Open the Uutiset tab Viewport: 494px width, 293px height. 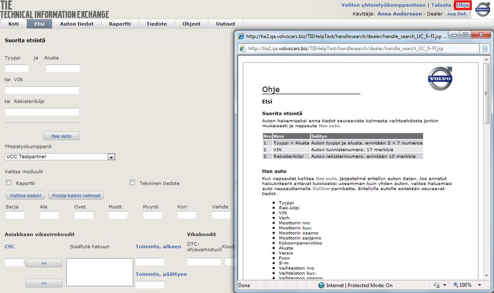pyautogui.click(x=226, y=24)
